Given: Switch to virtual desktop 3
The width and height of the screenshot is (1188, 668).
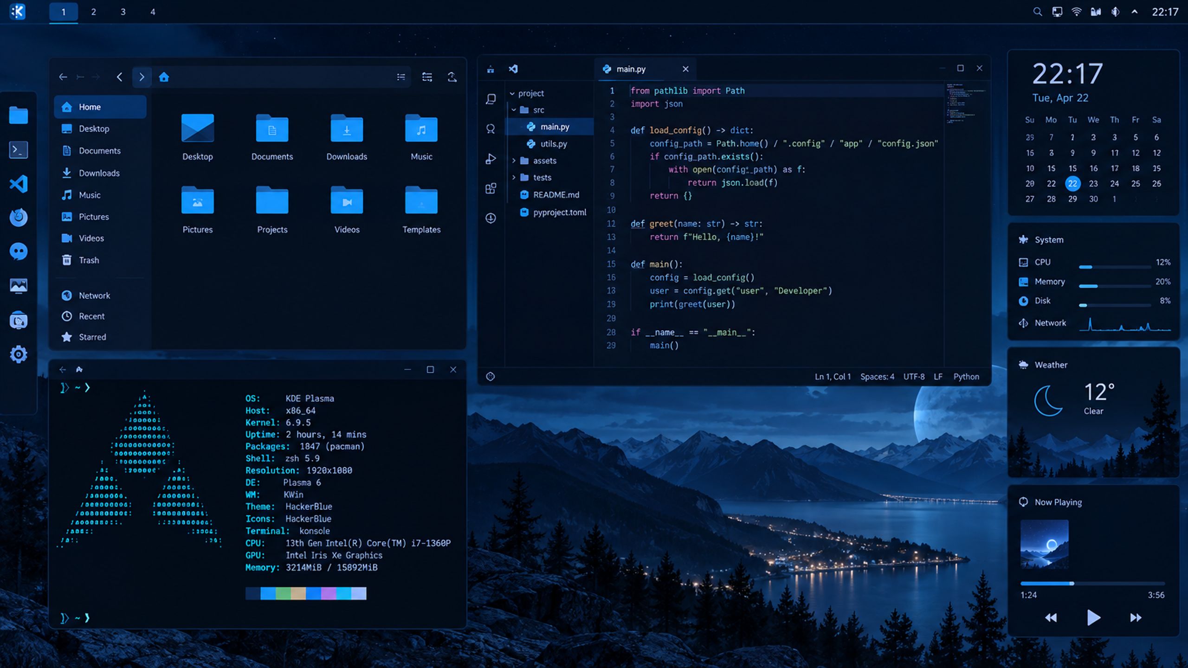Looking at the screenshot, I should point(123,12).
